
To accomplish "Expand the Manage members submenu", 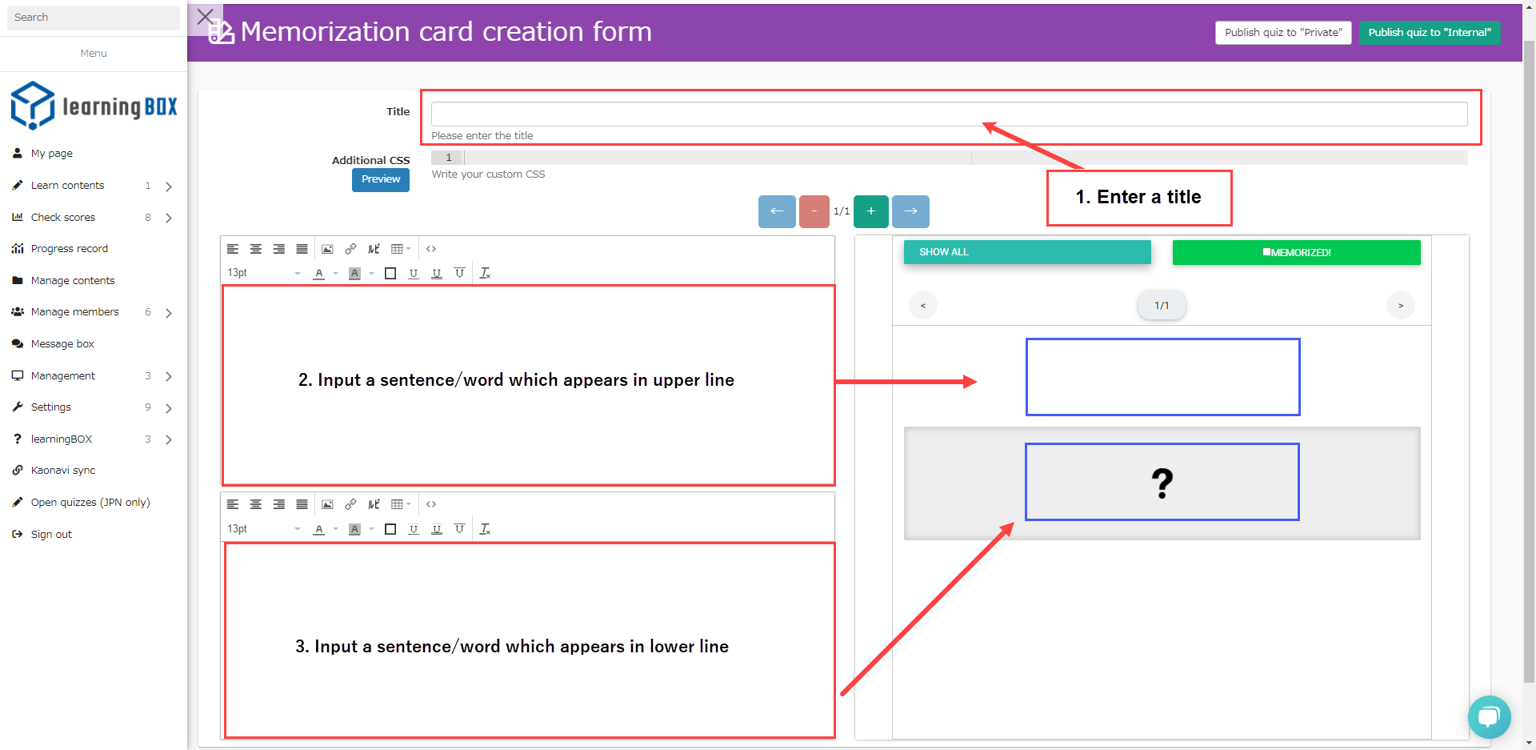I will [169, 313].
